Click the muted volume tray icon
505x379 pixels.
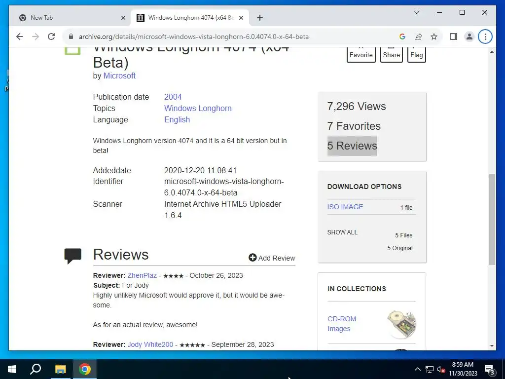(441, 369)
